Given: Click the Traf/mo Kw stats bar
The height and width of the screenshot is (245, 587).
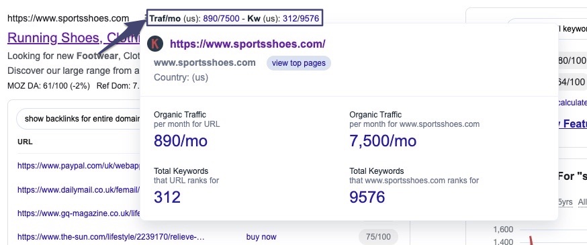Looking at the screenshot, I should pyautogui.click(x=234, y=18).
